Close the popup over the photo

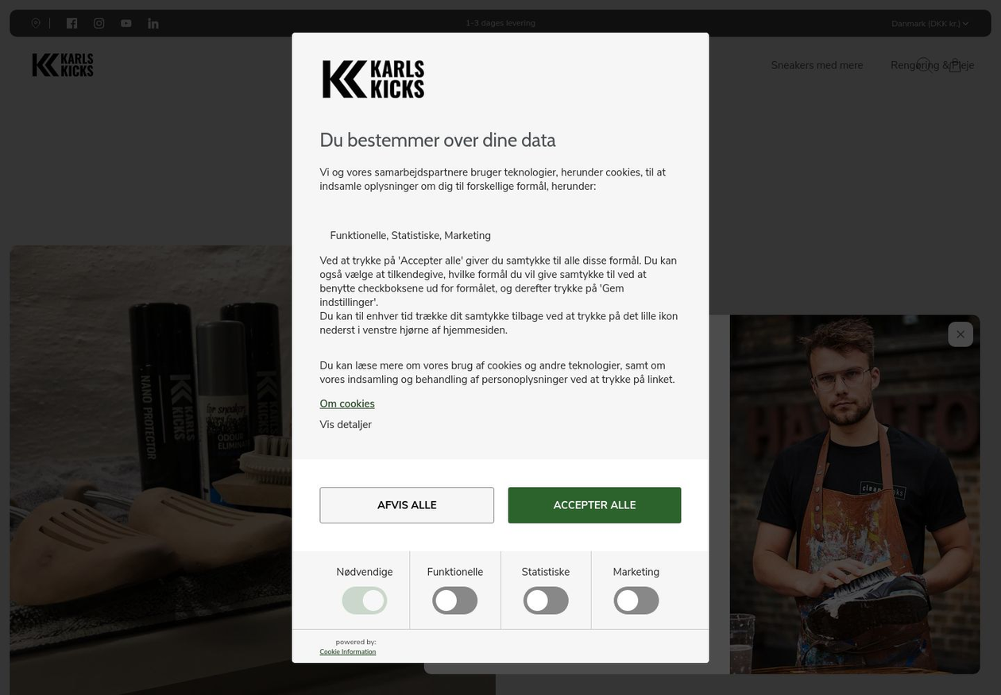tap(960, 334)
